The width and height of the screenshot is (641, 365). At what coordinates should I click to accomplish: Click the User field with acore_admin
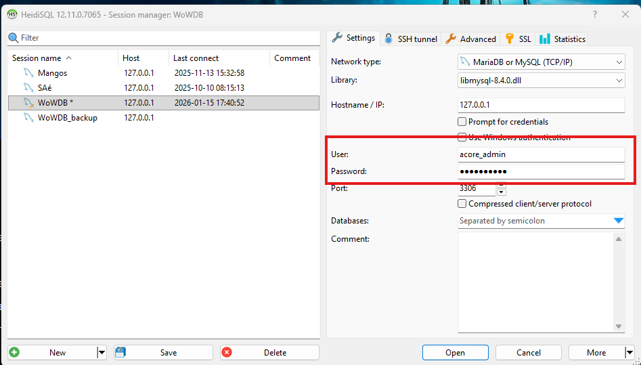point(541,154)
